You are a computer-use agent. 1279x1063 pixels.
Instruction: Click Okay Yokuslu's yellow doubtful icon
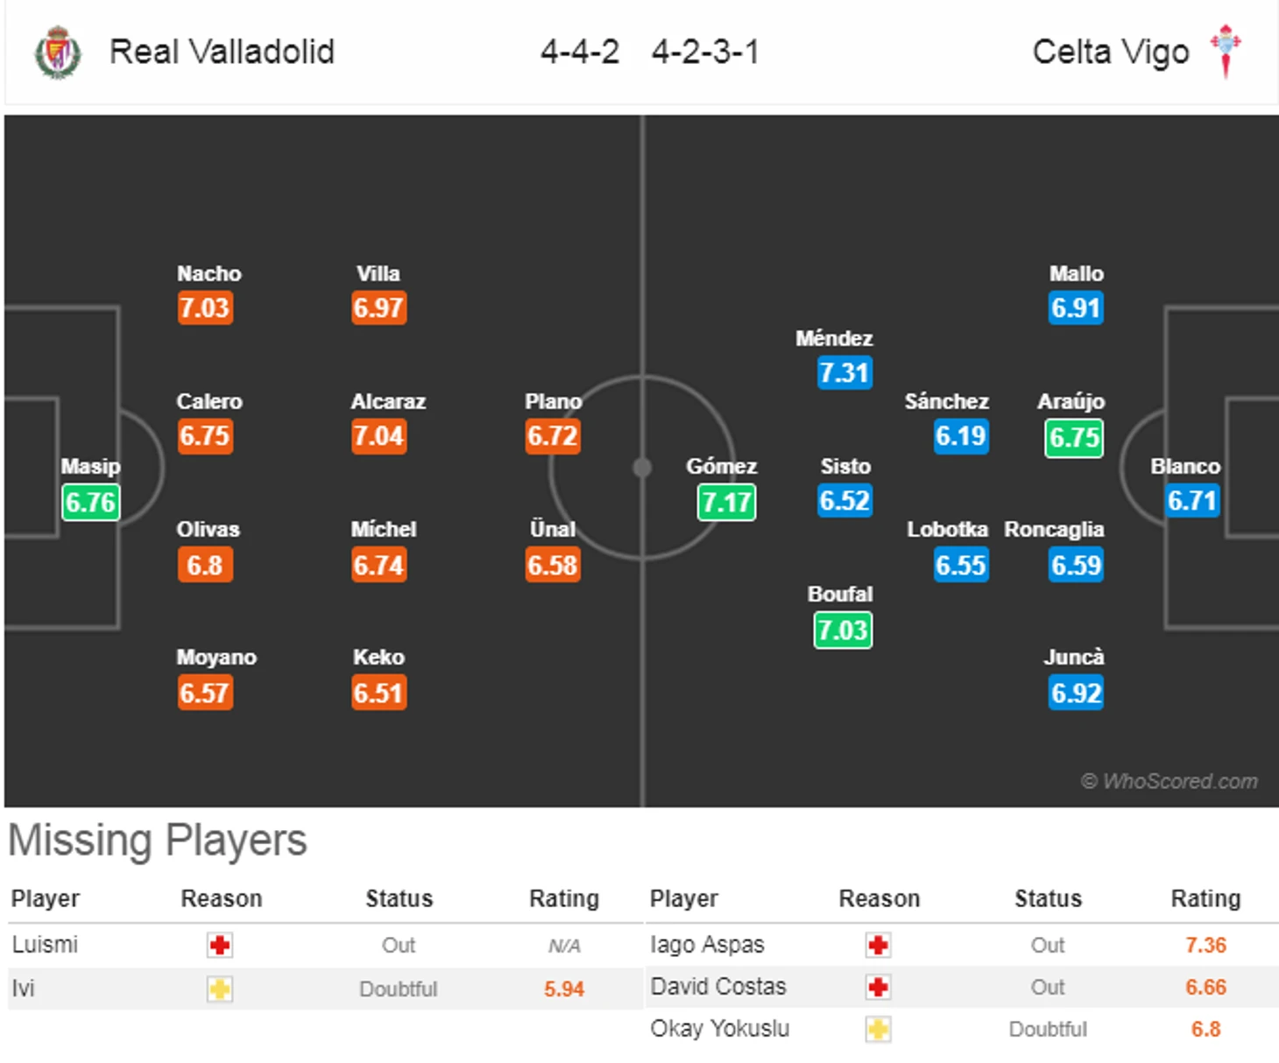pos(878,1030)
